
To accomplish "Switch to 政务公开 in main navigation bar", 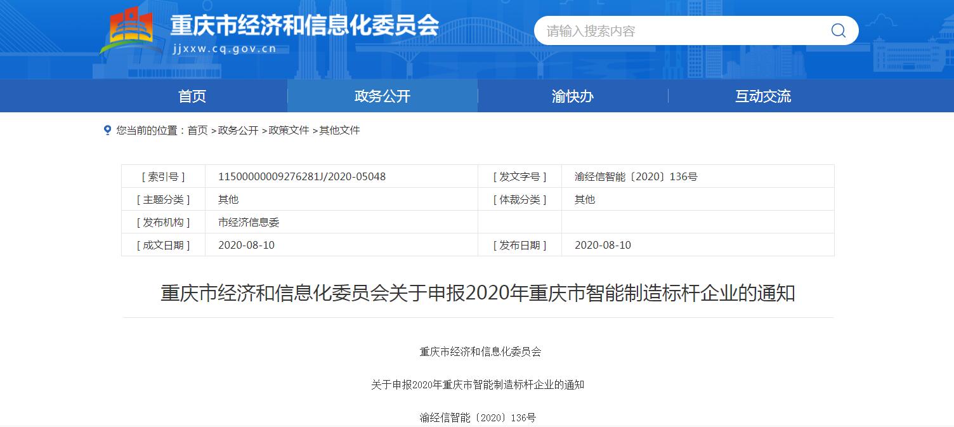I will coord(382,96).
